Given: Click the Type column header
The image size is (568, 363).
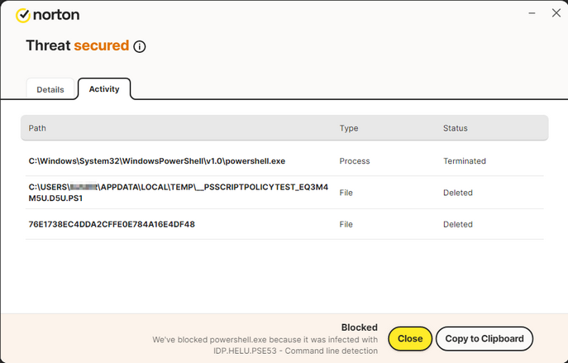Looking at the screenshot, I should click(348, 128).
